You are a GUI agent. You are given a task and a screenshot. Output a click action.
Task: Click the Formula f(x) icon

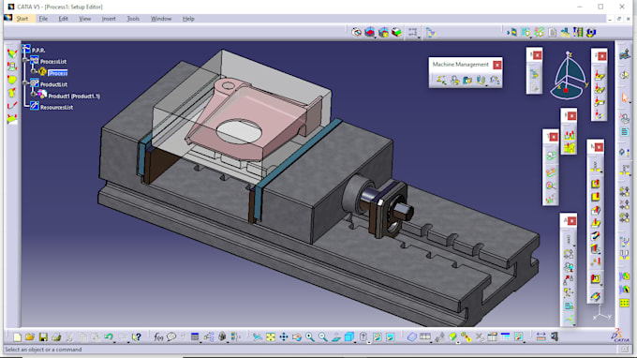click(158, 336)
